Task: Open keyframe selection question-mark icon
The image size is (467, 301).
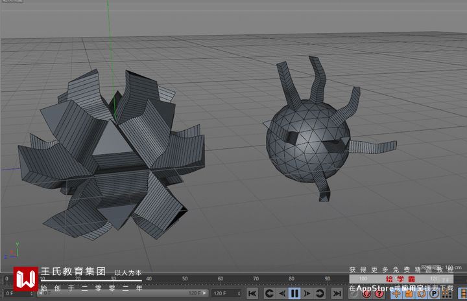Action: coord(379,294)
